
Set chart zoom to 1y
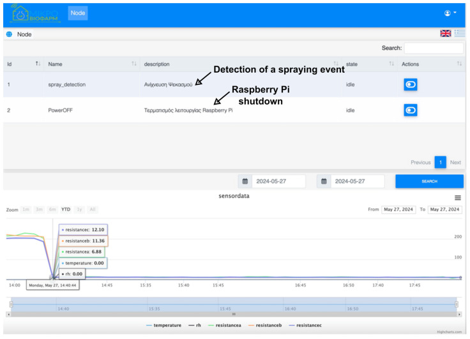79,209
